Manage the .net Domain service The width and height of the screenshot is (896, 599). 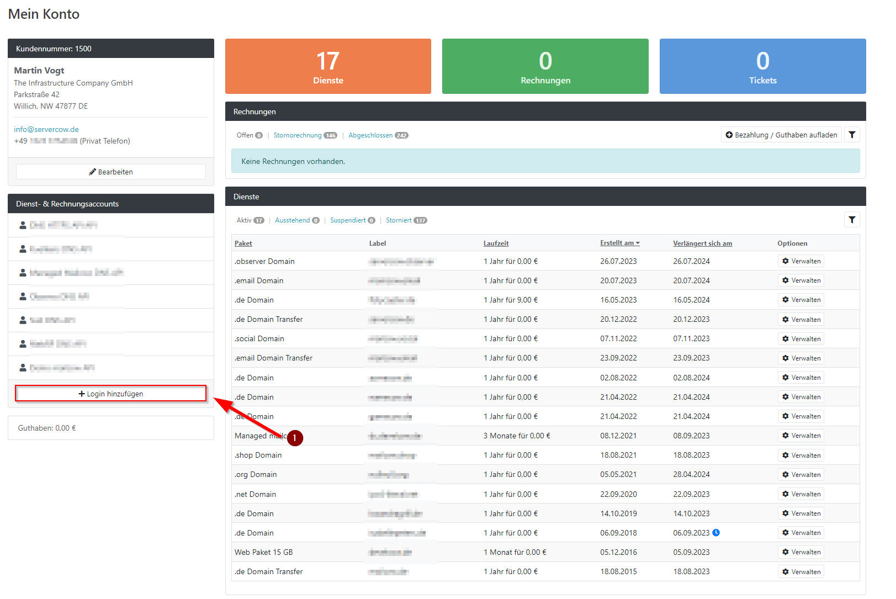801,494
